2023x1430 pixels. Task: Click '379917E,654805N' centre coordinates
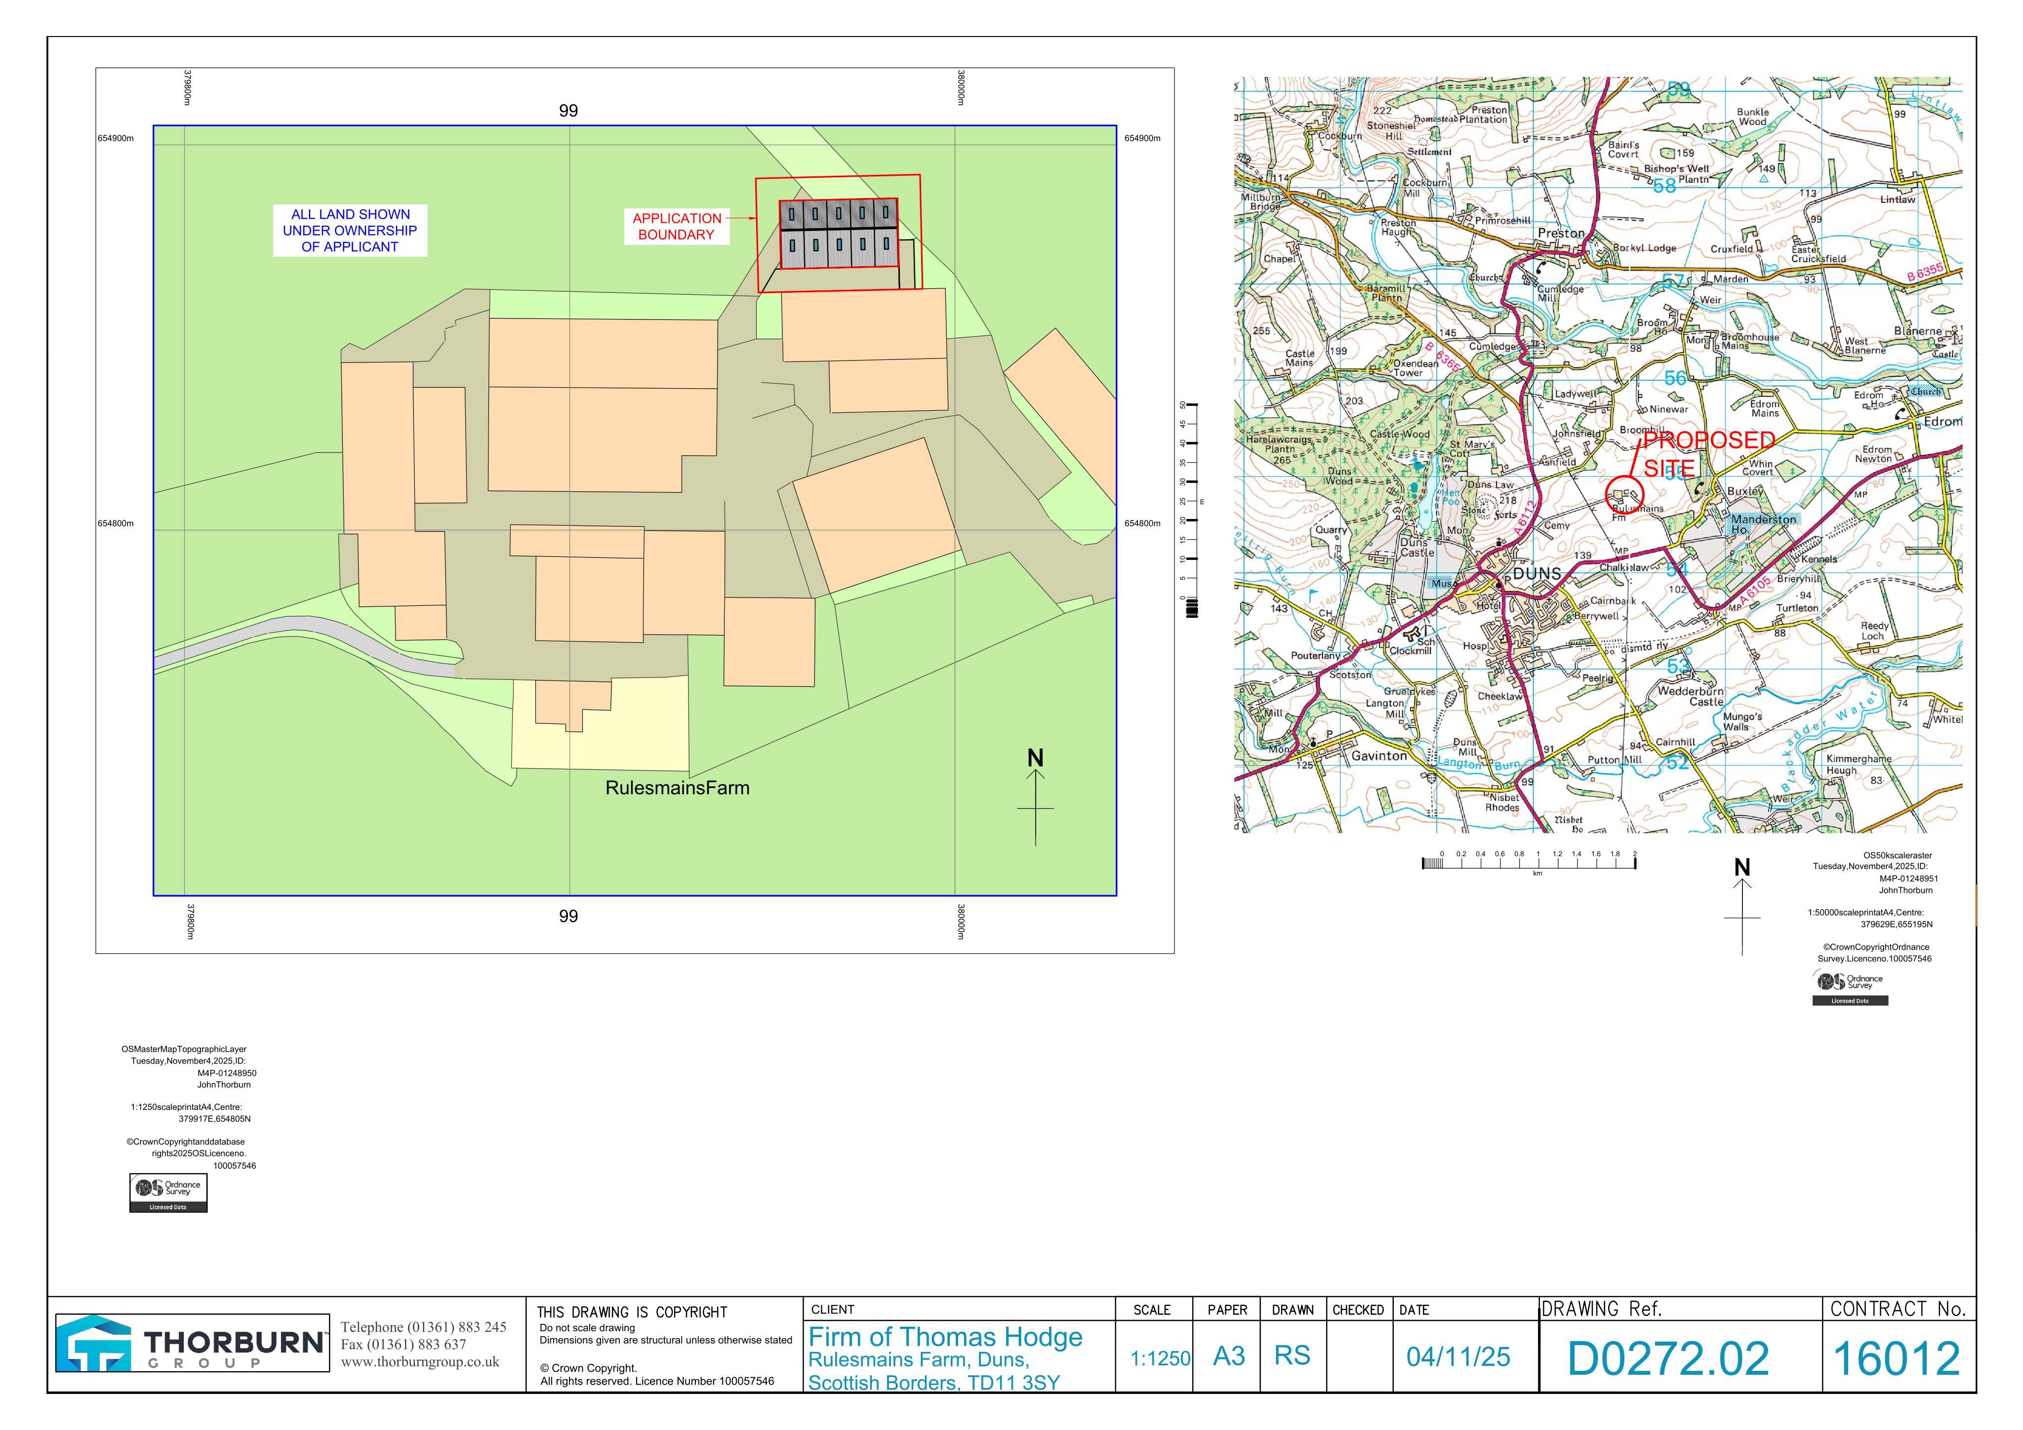coord(215,1119)
